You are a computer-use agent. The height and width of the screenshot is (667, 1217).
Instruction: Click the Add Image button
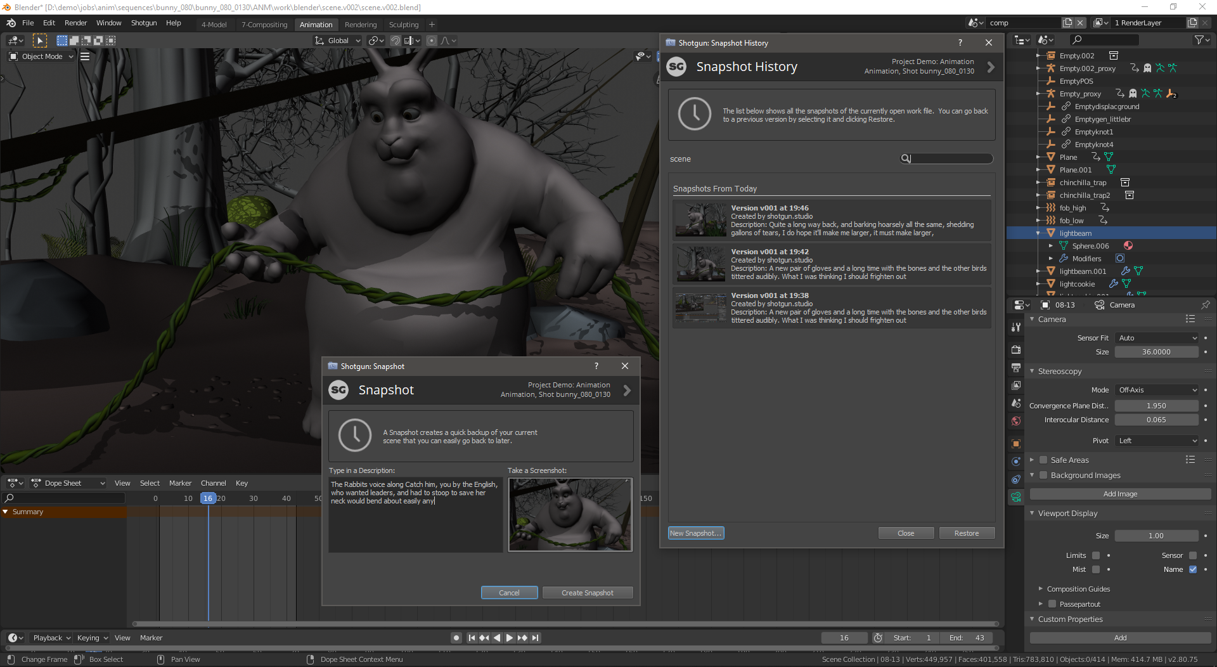[1120, 494]
